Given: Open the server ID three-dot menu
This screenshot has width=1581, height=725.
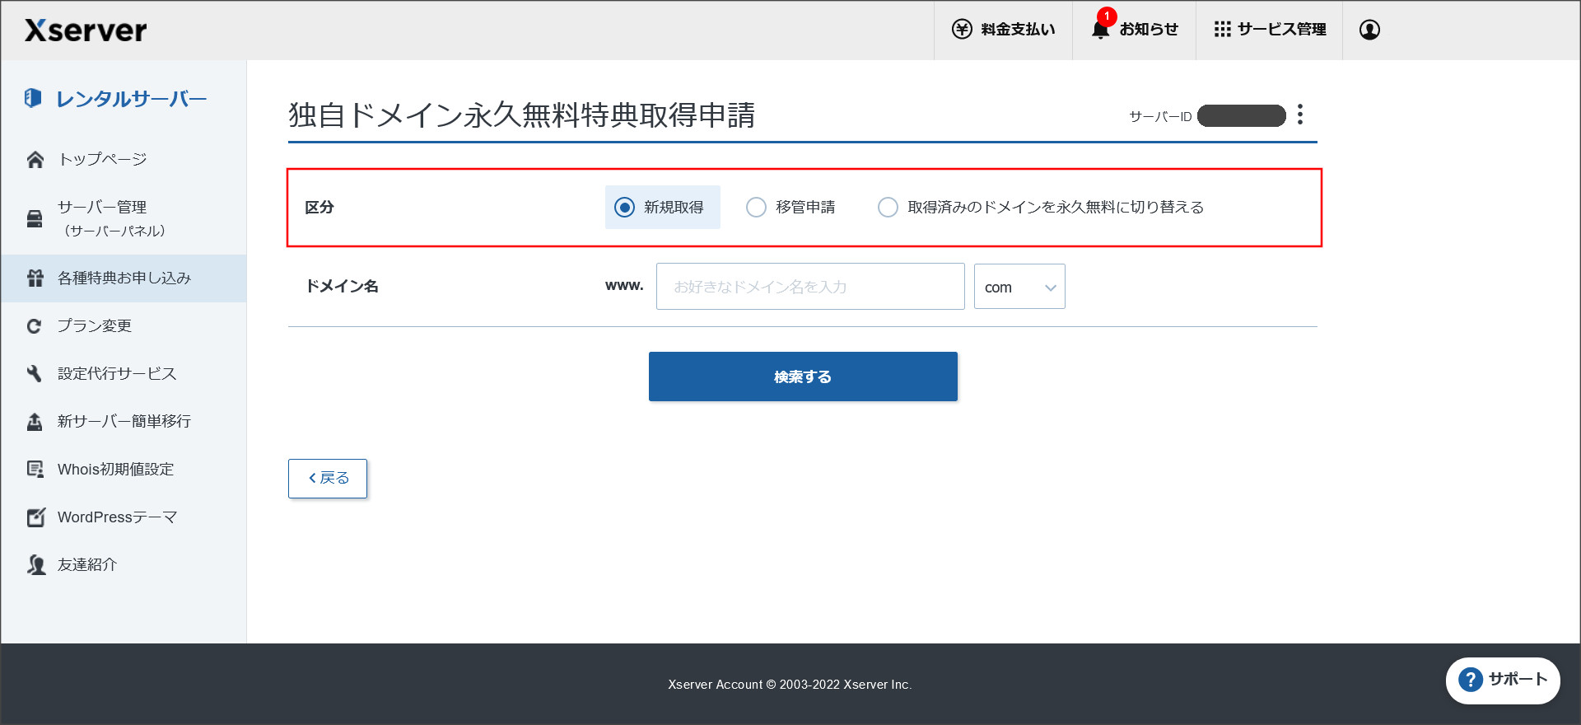Looking at the screenshot, I should pos(1300,115).
